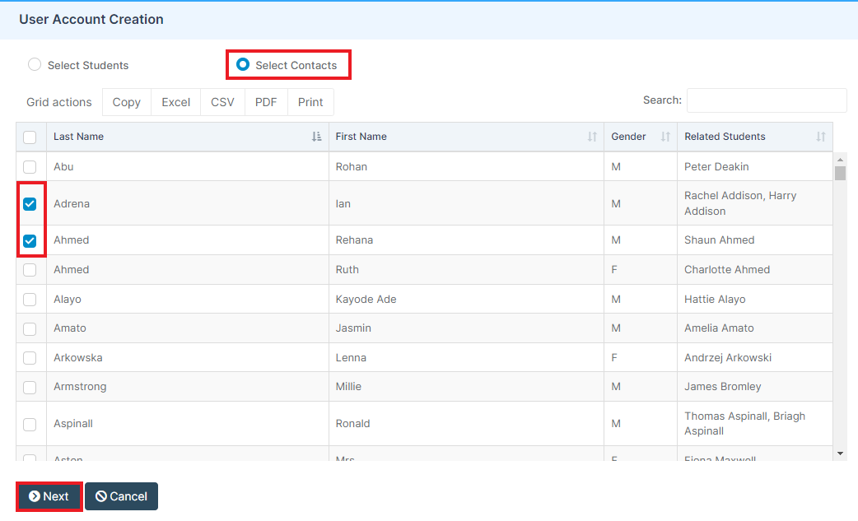The image size is (858, 521).
Task: Click last name 'Adrena'
Action: coord(72,203)
